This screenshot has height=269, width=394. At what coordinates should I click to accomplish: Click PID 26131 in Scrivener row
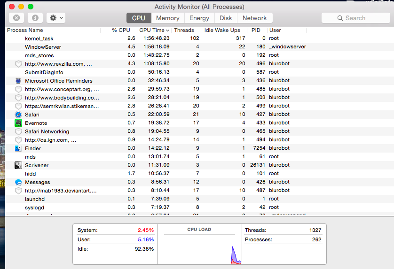[x=258, y=165]
